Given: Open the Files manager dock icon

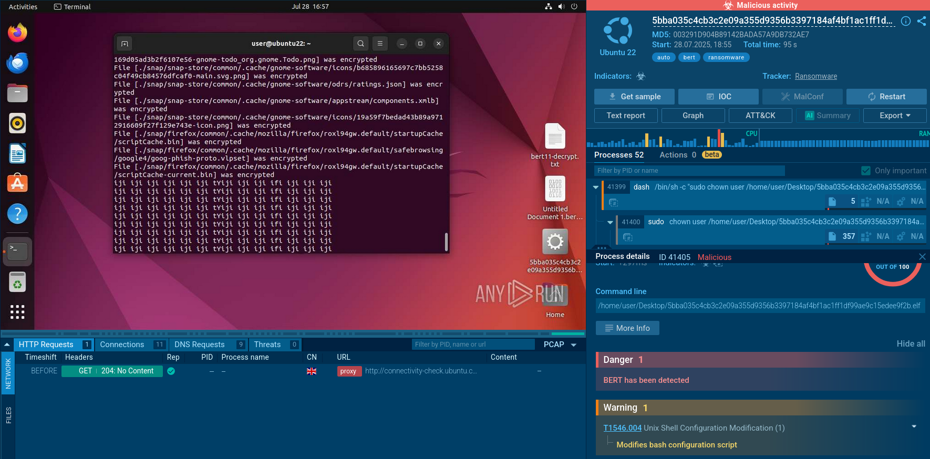Looking at the screenshot, I should tap(17, 93).
